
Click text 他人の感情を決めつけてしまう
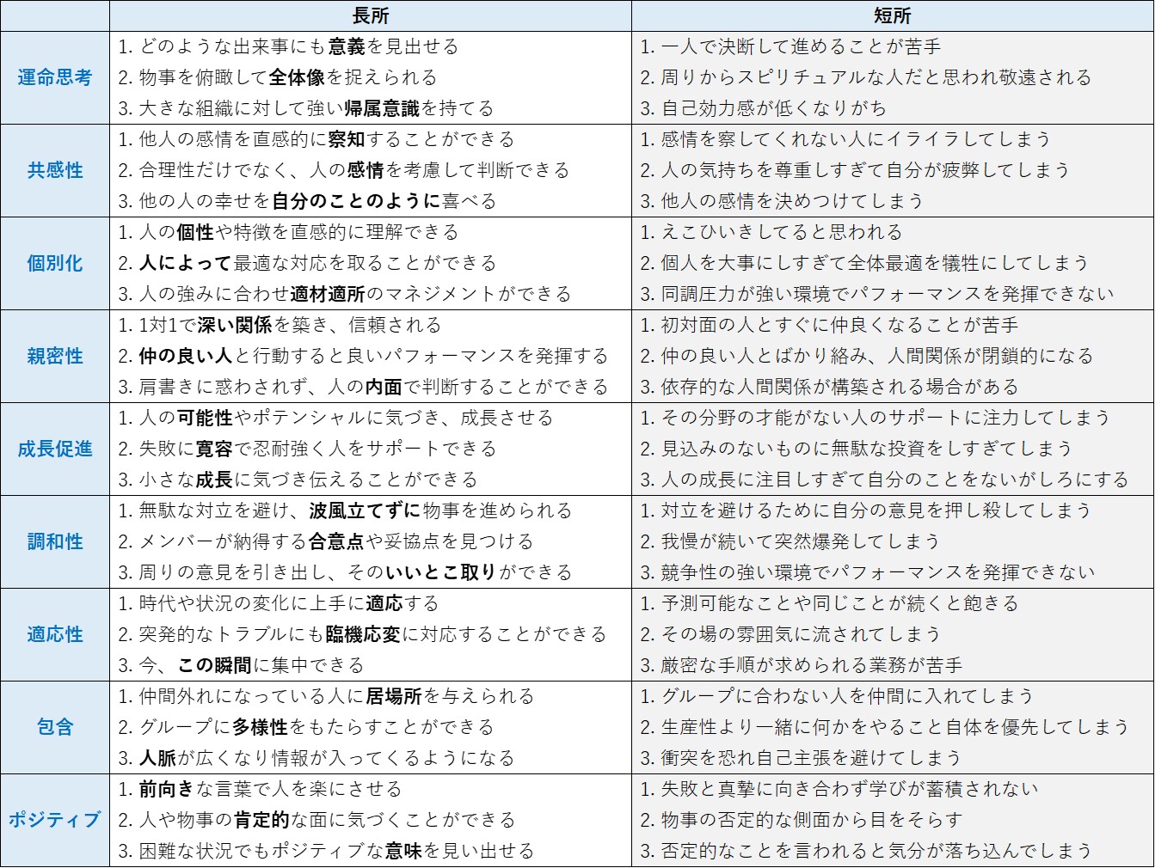792,201
